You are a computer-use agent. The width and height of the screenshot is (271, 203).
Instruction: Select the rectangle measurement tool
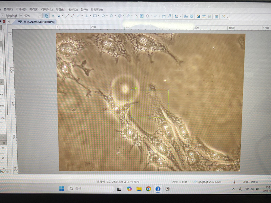[x=95, y=16]
